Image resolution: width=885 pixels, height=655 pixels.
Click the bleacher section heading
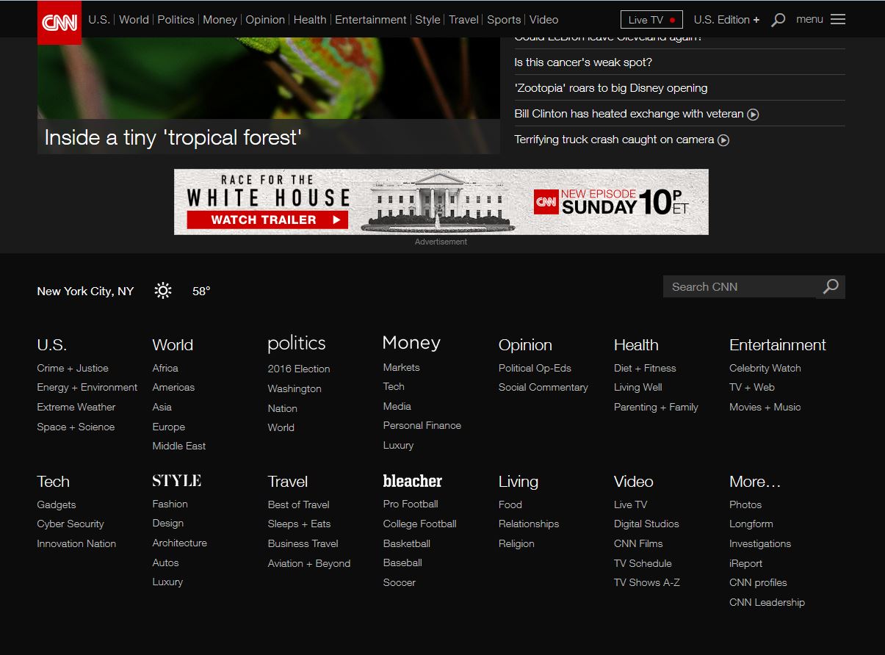tap(413, 481)
